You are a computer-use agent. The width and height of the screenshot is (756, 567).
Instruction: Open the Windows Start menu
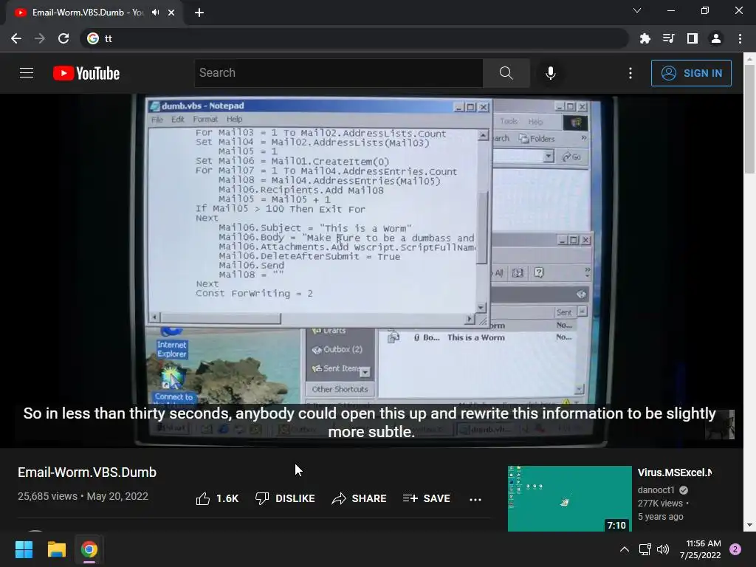pyautogui.click(x=24, y=549)
